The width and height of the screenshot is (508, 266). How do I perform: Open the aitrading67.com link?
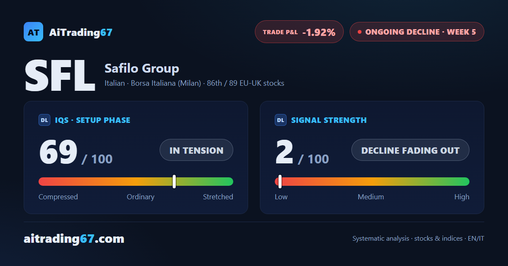74,239
